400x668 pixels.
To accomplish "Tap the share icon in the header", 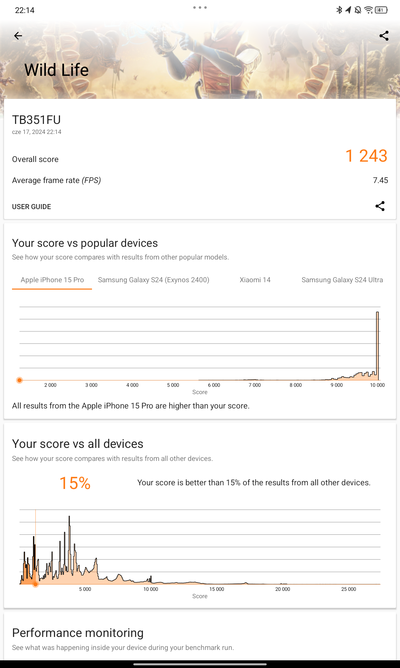I will coord(384,36).
